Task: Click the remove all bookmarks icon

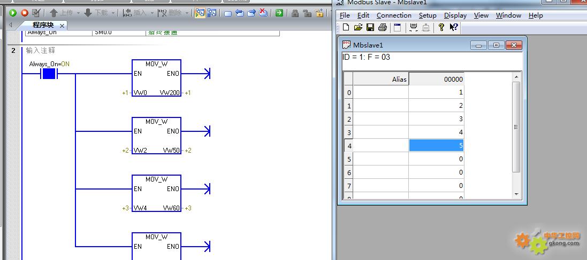Action: [264, 13]
